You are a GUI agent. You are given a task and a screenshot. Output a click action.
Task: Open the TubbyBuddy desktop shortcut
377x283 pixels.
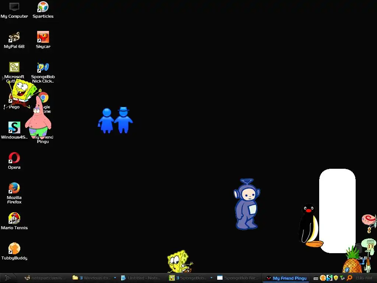[x=14, y=251]
